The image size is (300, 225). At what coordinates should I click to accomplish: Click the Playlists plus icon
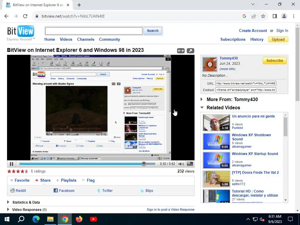point(57,180)
